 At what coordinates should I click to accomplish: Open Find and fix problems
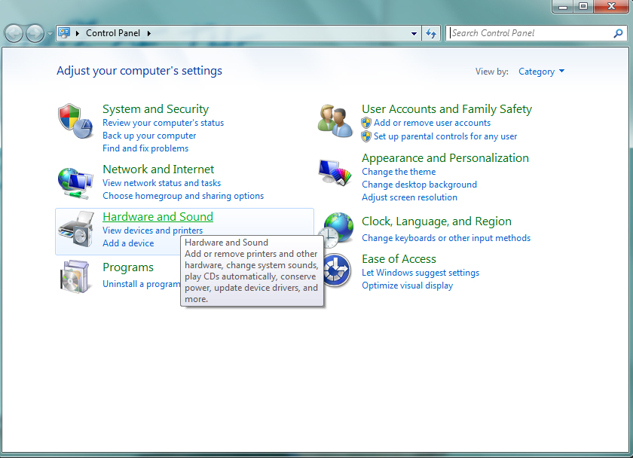[145, 148]
